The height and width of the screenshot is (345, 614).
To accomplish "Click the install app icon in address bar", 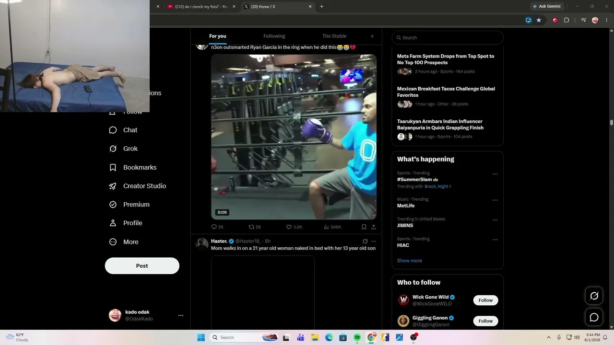I will pos(528,20).
